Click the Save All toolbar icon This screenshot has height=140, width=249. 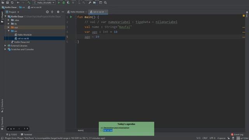coord(7,3)
